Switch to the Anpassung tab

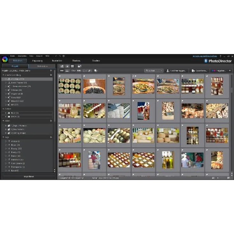pos(37,61)
